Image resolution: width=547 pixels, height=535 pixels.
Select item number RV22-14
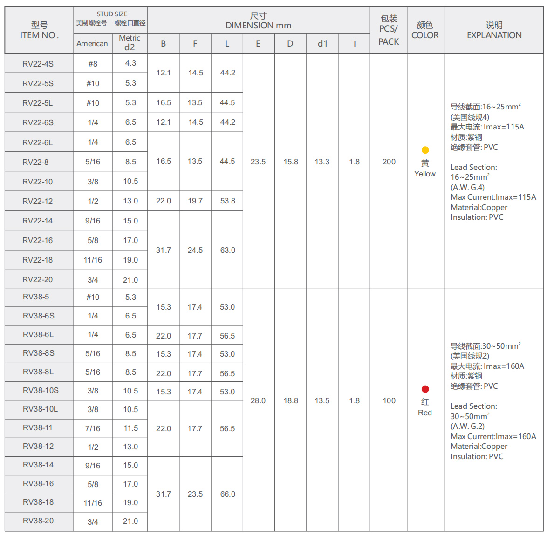click(38, 221)
